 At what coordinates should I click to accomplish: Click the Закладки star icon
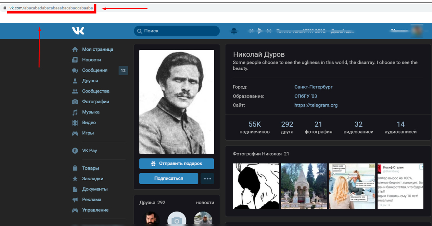tap(75, 178)
